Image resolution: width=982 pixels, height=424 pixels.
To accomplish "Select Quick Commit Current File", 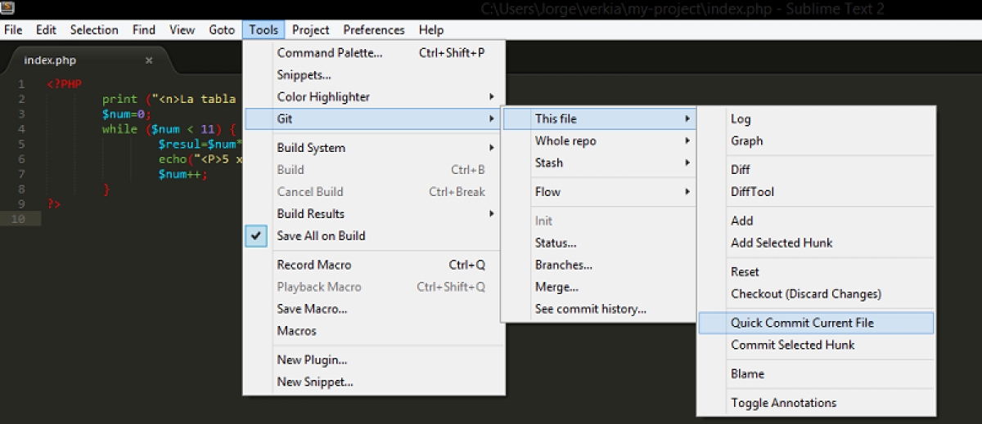I will 816,323.
